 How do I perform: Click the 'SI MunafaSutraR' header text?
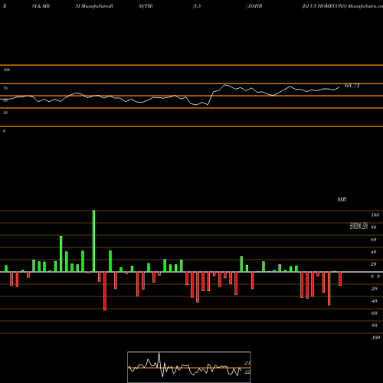click(x=94, y=6)
